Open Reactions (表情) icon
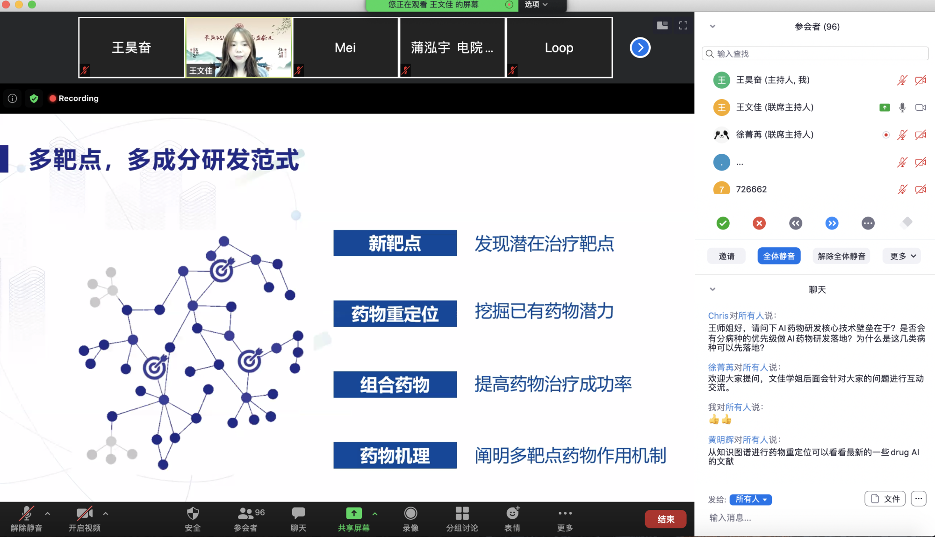Viewport: 935px width, 537px height. coord(512,514)
